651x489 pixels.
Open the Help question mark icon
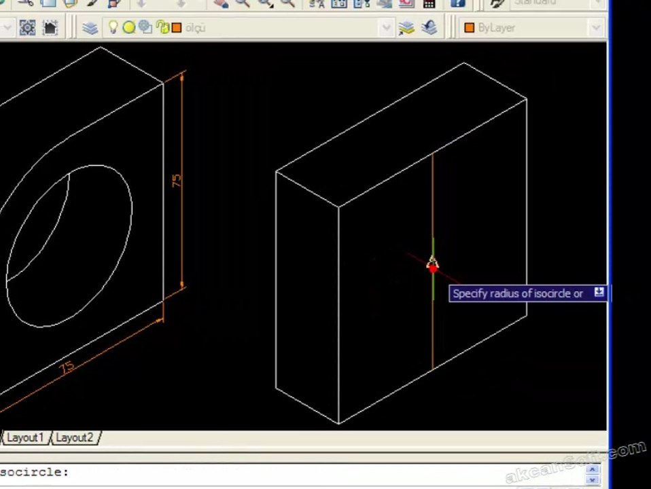(457, 4)
